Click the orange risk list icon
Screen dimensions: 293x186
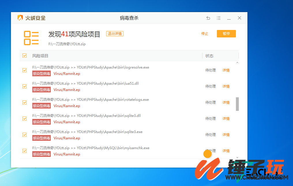pyautogui.click(x=31, y=38)
